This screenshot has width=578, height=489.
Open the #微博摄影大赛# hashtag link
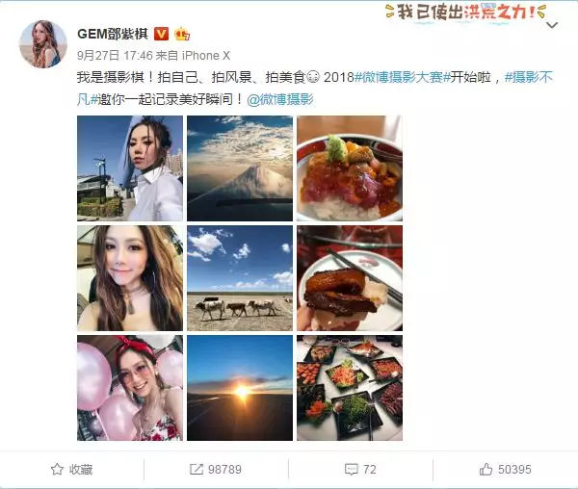coord(403,77)
